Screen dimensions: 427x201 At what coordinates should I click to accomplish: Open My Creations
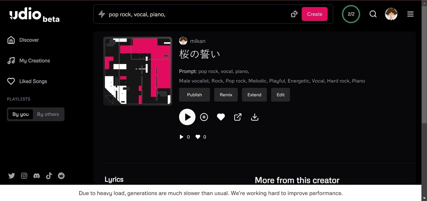point(35,60)
